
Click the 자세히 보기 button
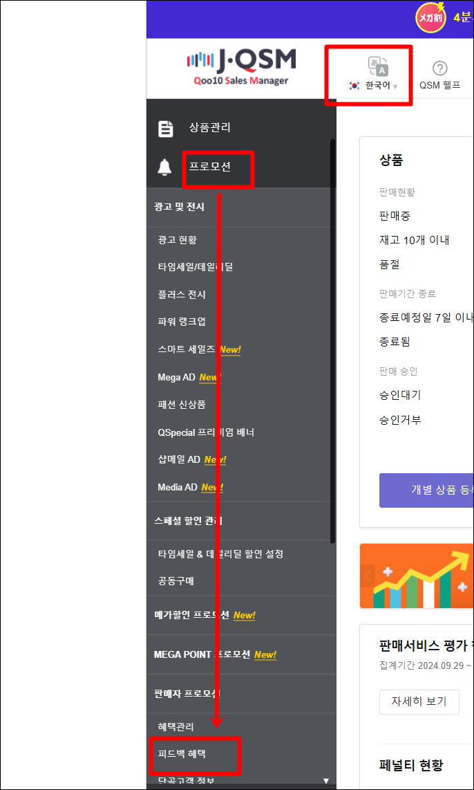tap(419, 702)
